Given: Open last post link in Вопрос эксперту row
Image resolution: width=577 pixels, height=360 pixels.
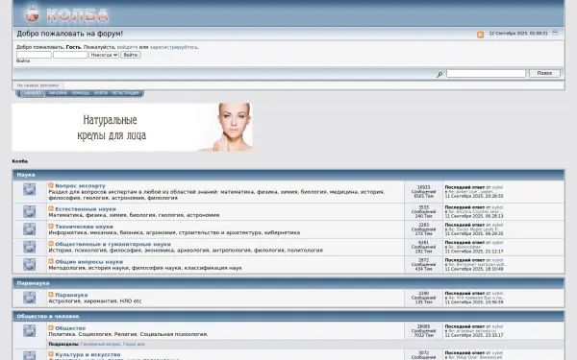Looking at the screenshot, I should [x=470, y=192].
